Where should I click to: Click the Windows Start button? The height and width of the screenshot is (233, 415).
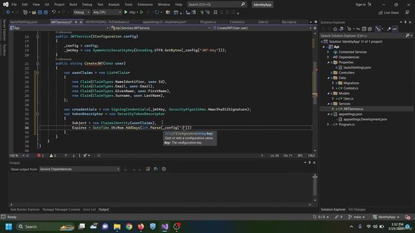pyautogui.click(x=8, y=227)
